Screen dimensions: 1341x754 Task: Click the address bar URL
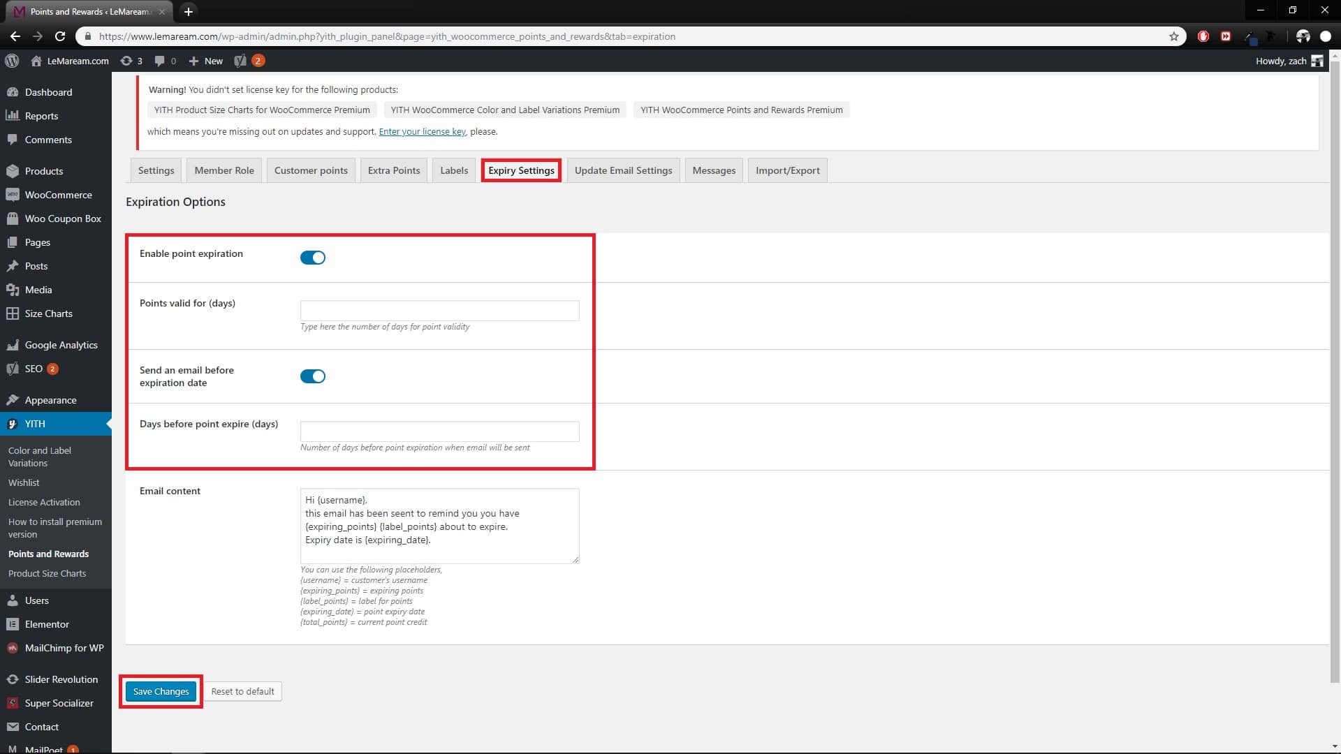[387, 36]
